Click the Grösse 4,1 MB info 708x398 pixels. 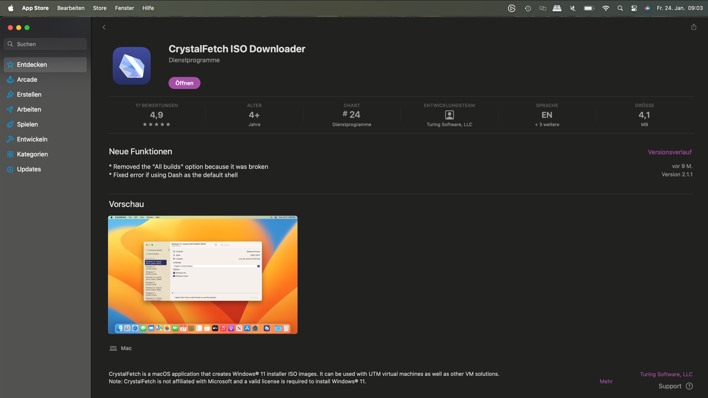coord(644,115)
